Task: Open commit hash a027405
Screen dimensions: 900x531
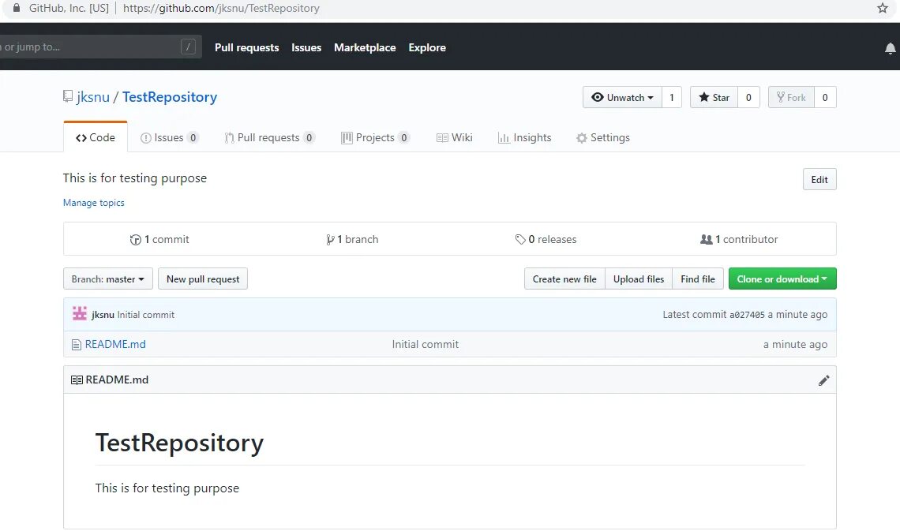Action: point(747,315)
